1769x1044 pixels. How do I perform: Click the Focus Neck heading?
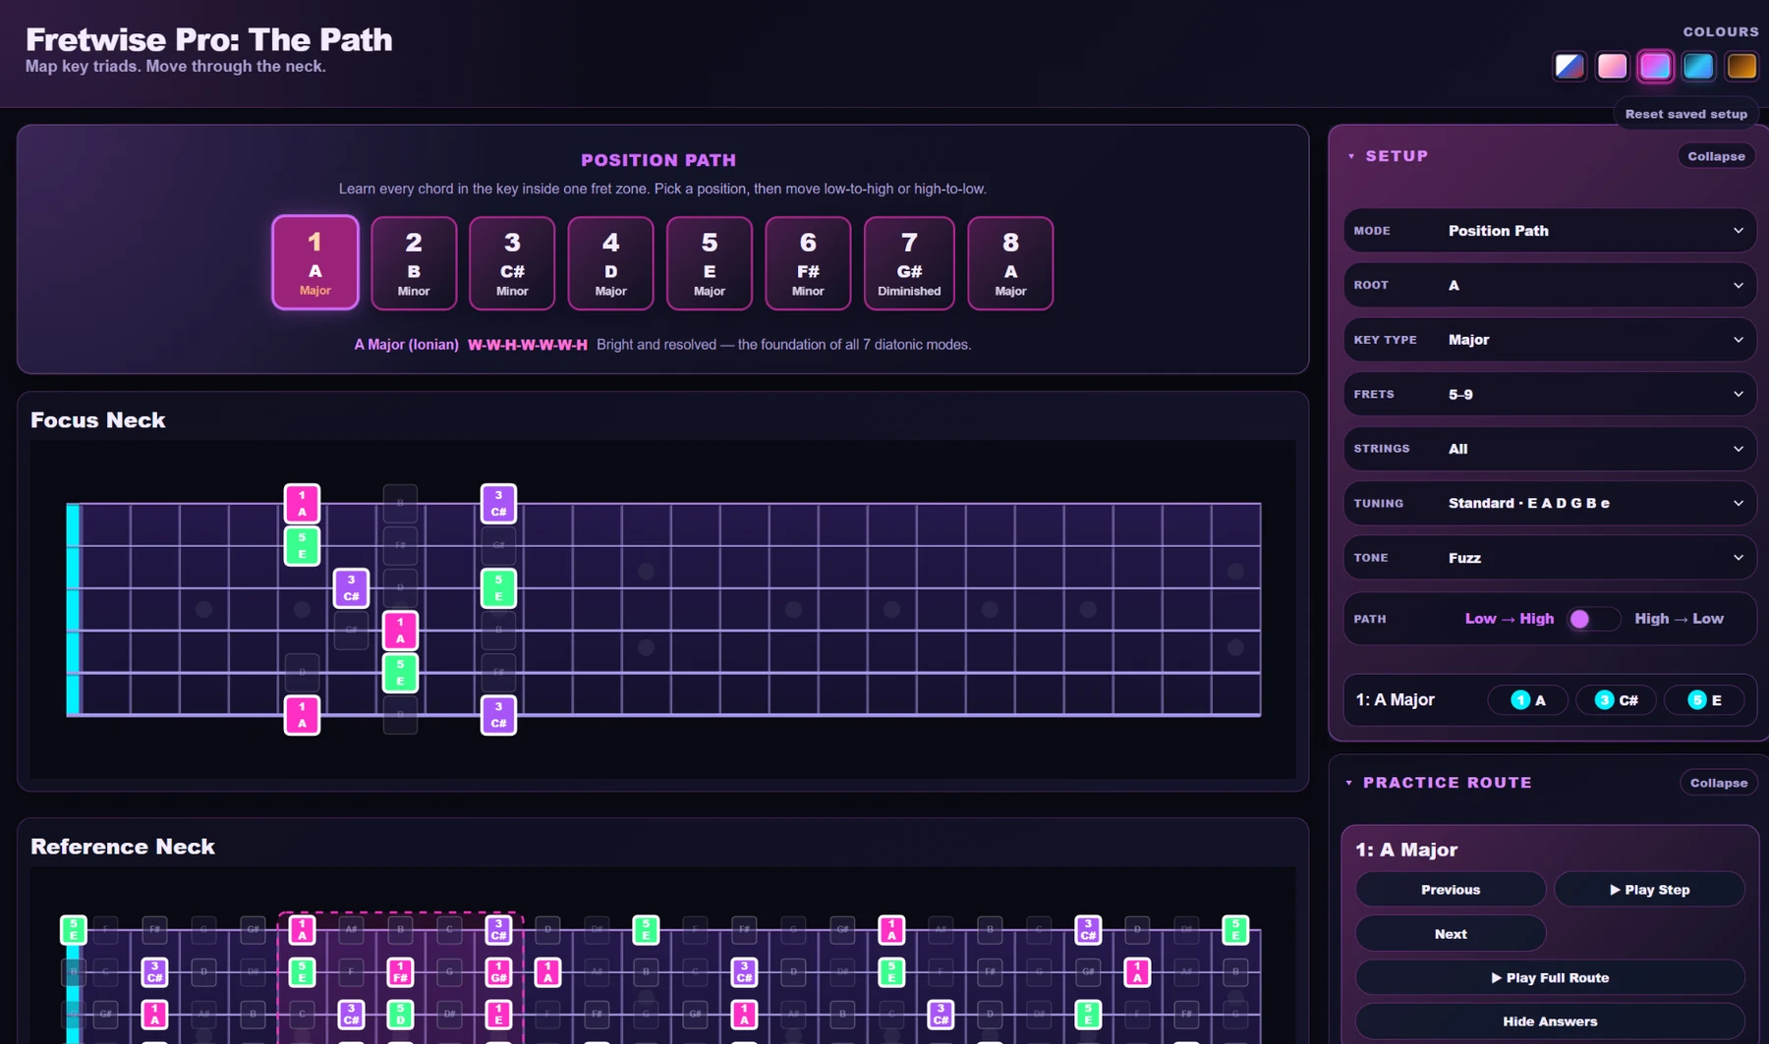[97, 420]
